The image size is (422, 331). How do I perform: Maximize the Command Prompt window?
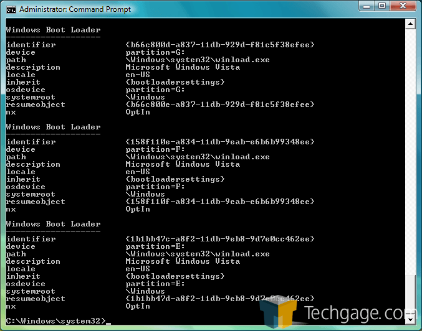(381, 6)
